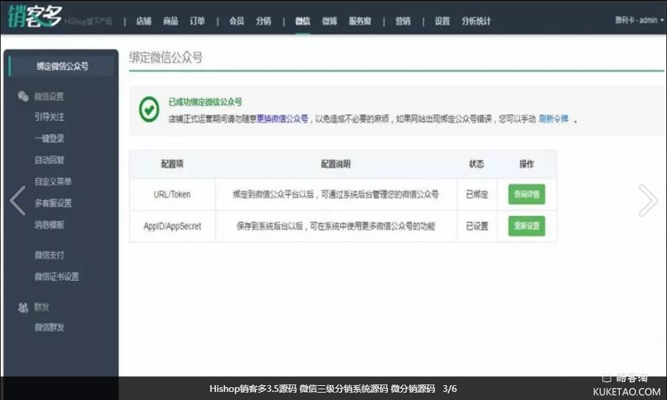Open 自定义菜单 sidebar item
Screen dimensions: 667x400
coord(53,182)
